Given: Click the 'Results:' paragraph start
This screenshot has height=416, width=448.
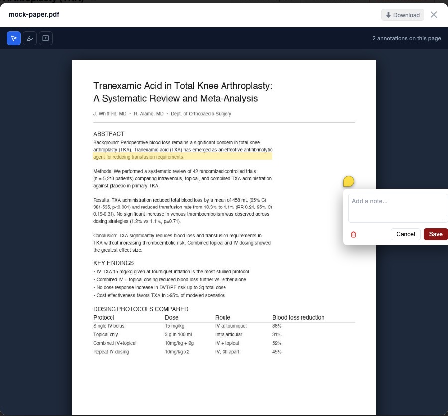Looking at the screenshot, I should click(102, 200).
